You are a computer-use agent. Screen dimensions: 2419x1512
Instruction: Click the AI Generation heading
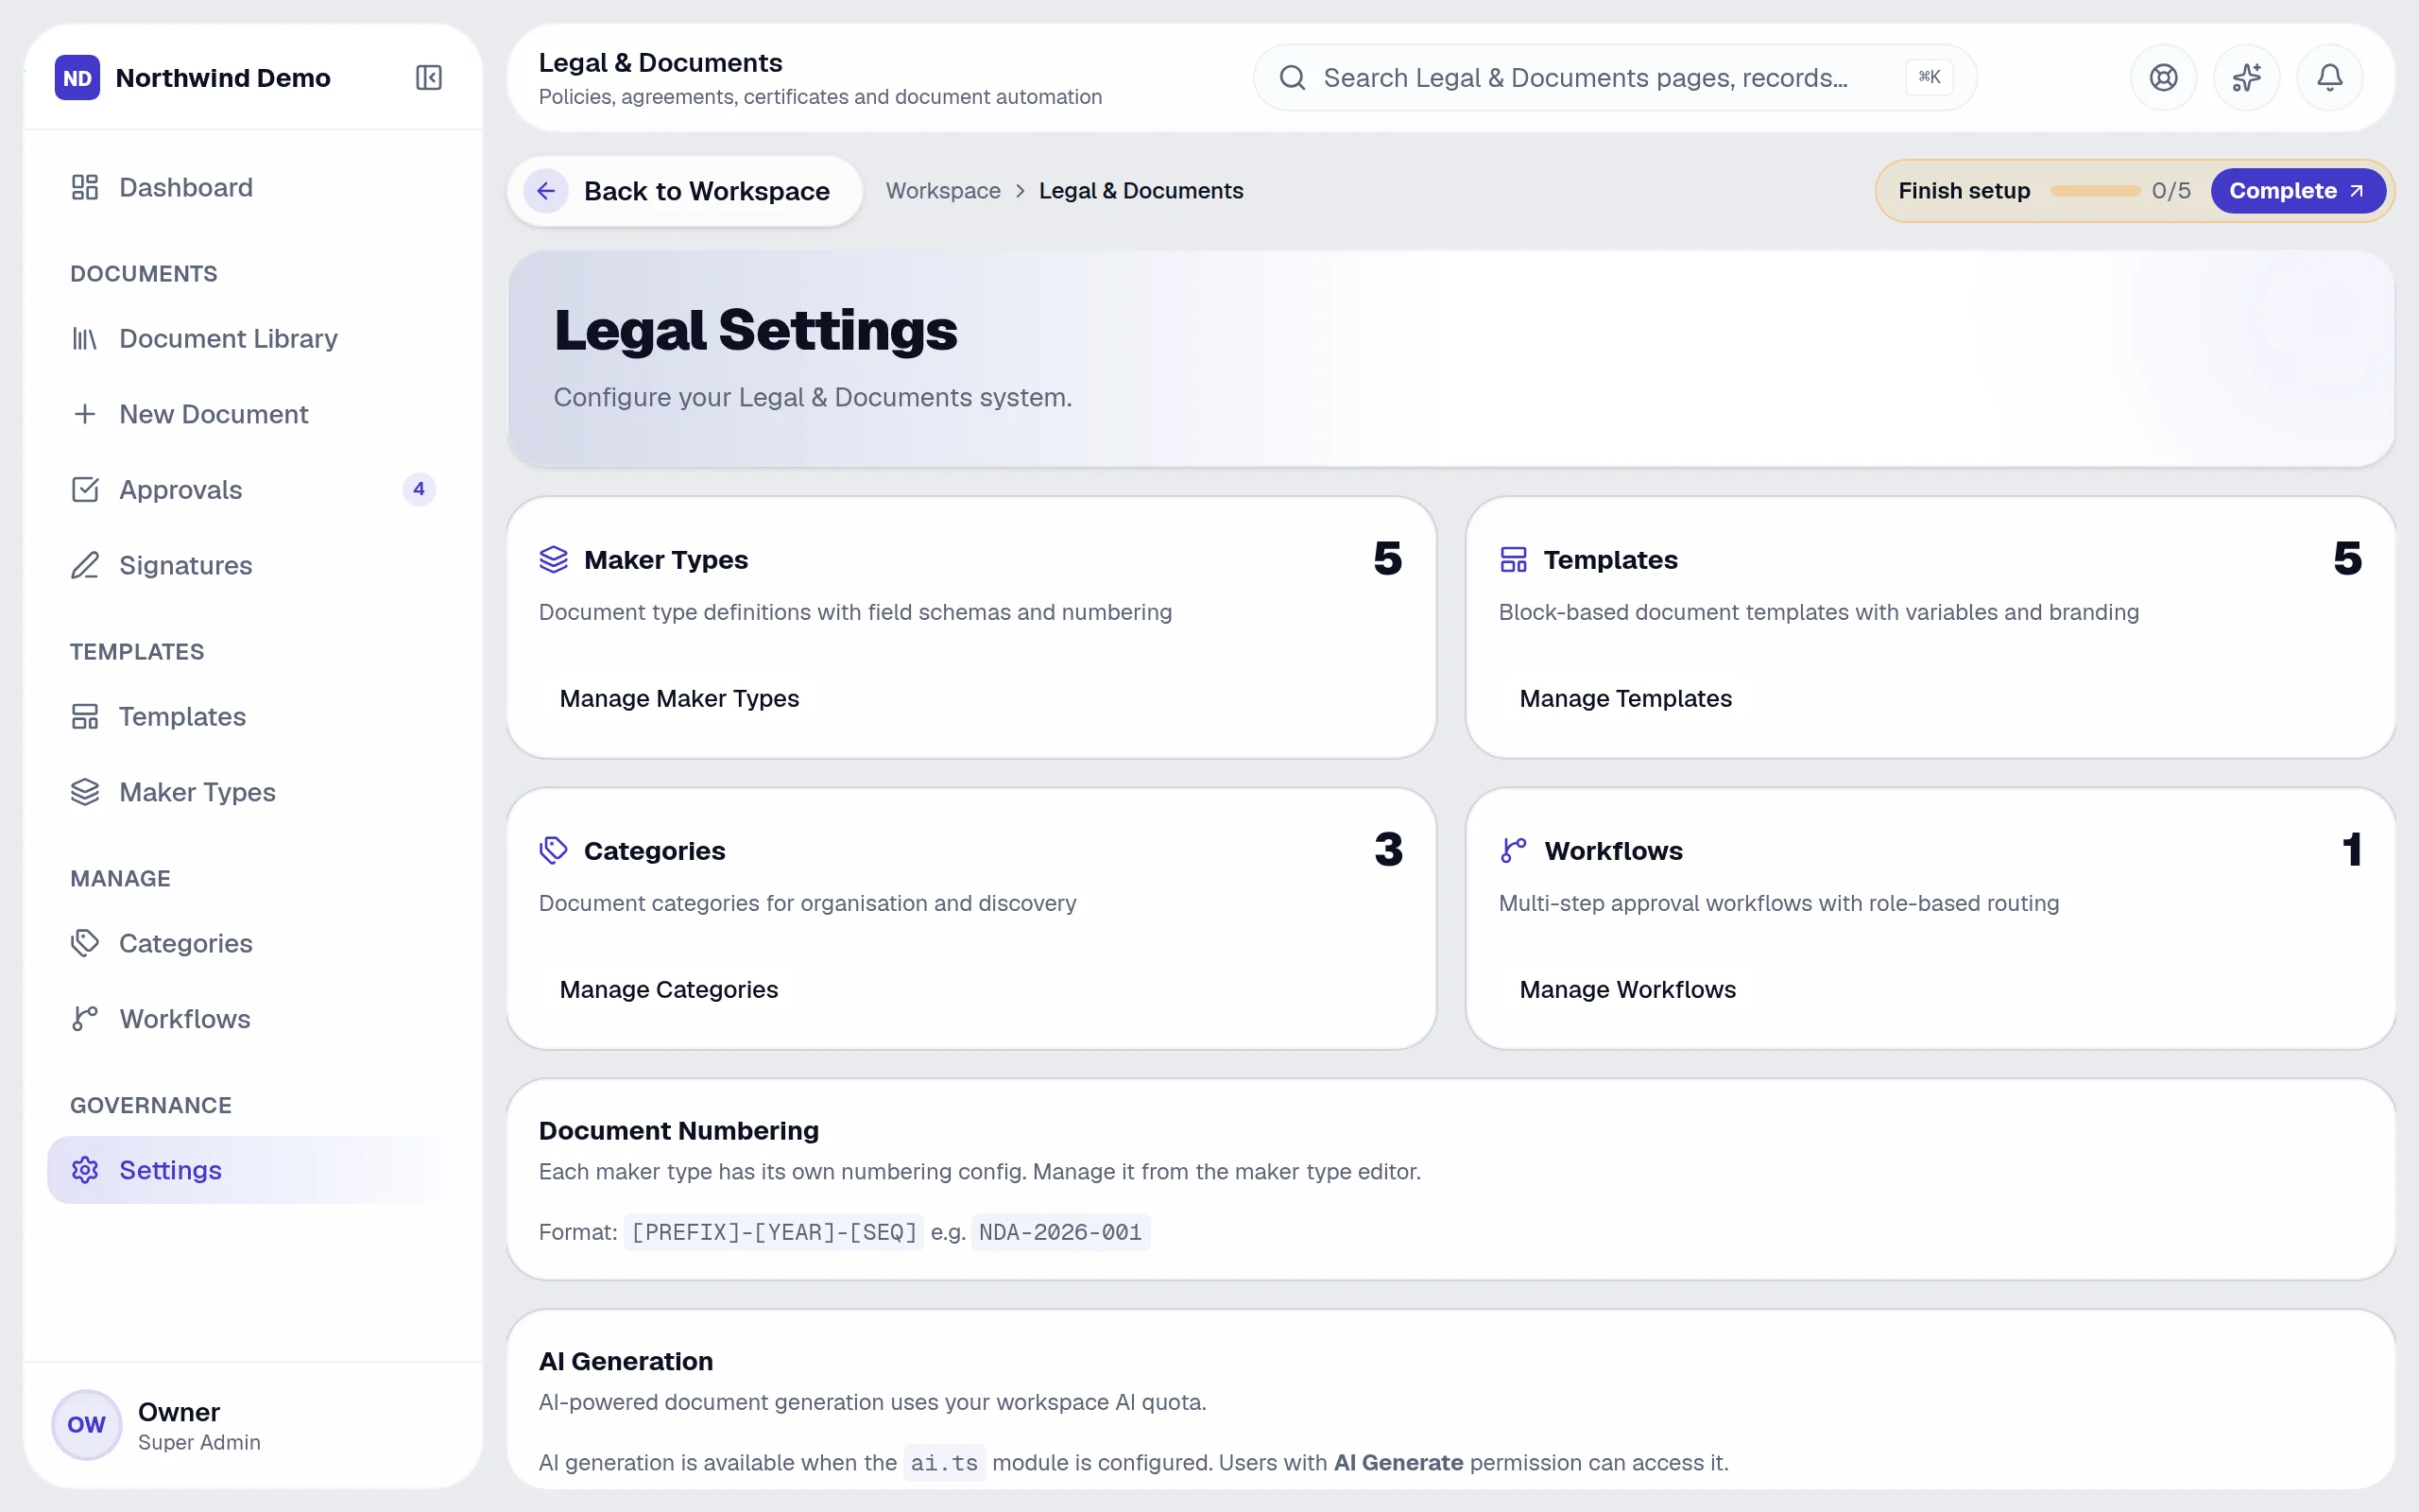[x=626, y=1361]
